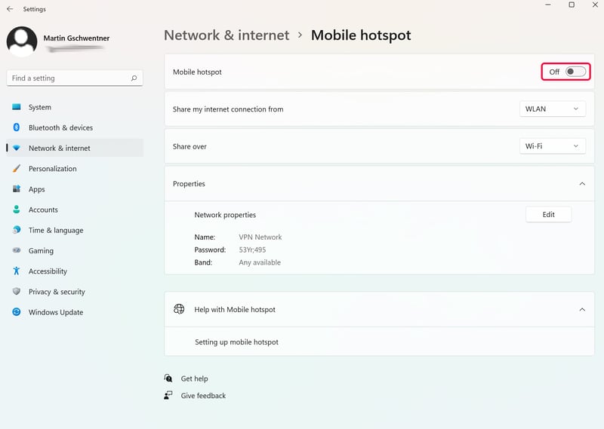604x429 pixels.
Task: Open Setting up mobile hotspot link
Action: (236, 342)
